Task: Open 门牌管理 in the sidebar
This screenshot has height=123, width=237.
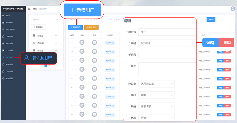Action: point(9,37)
